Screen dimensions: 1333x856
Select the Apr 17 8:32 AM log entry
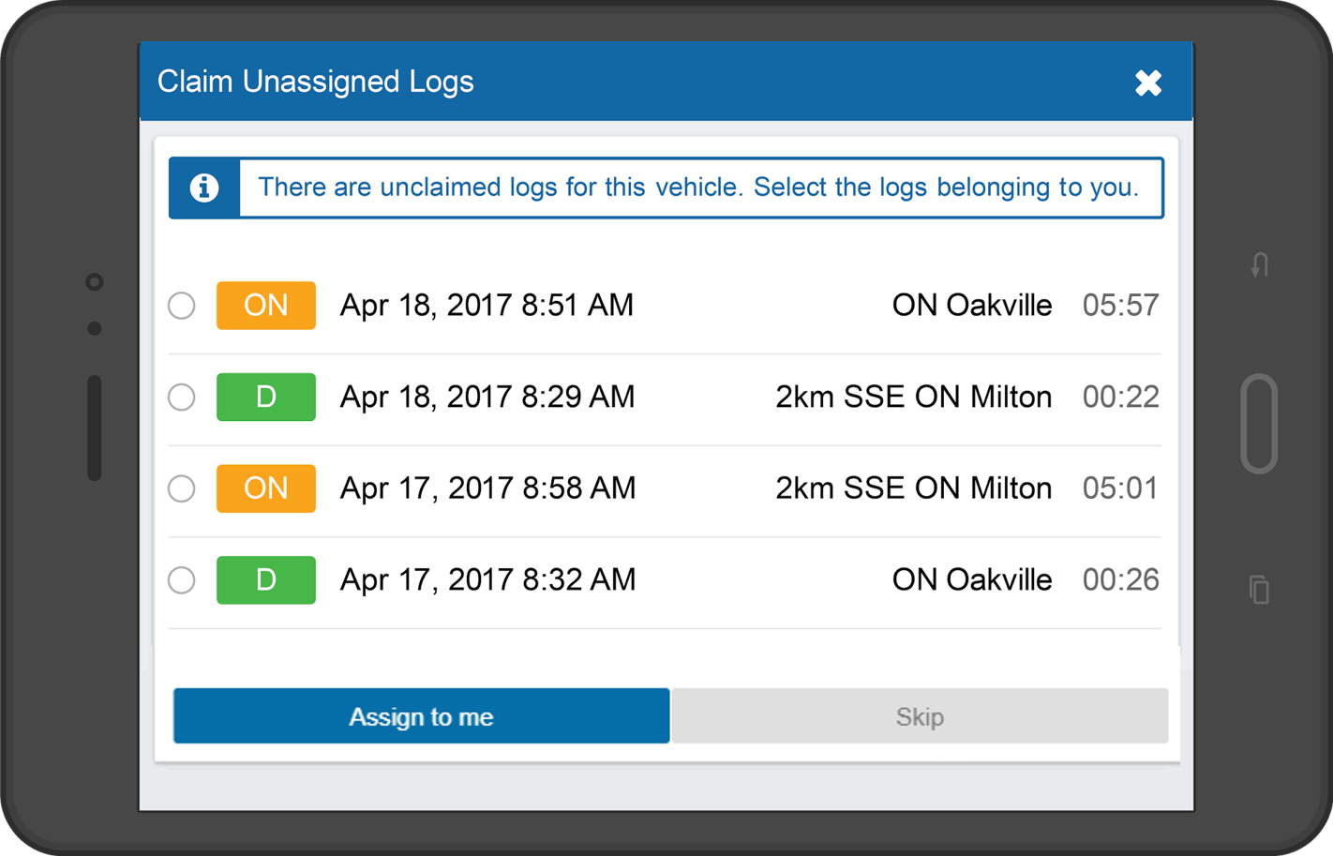coord(181,579)
